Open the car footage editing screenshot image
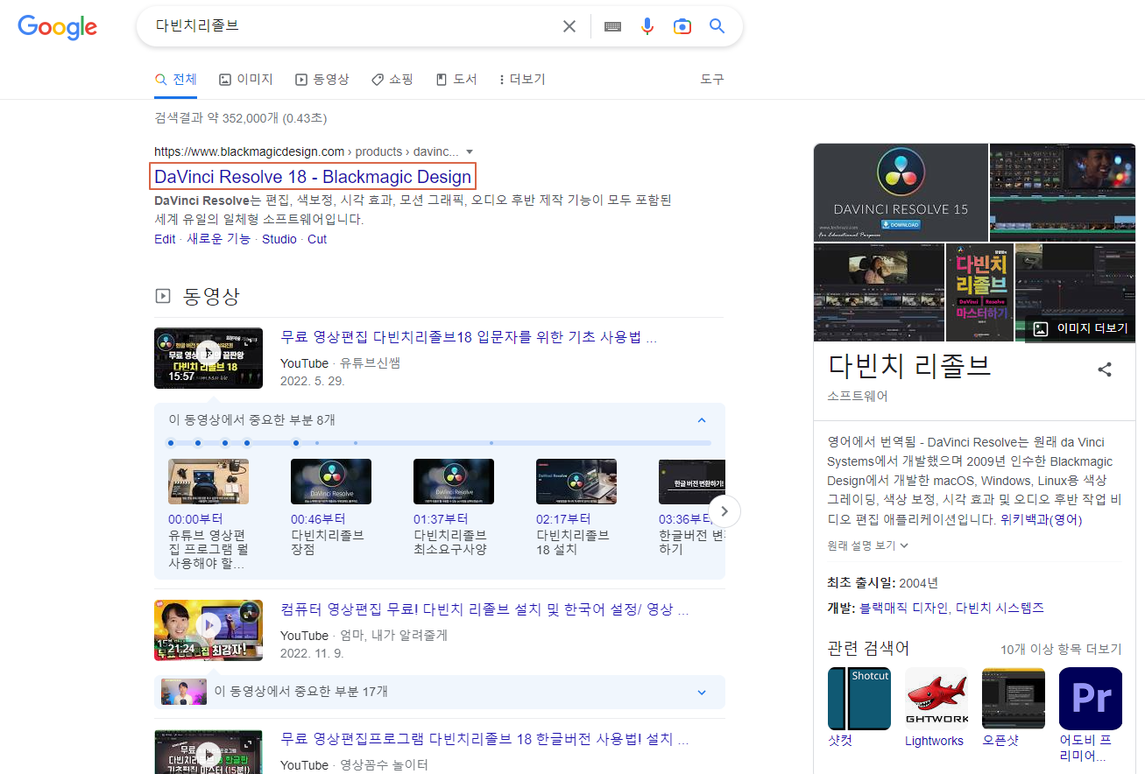The image size is (1145, 774). (879, 292)
